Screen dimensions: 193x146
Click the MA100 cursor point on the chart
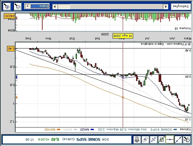[x=123, y=97]
